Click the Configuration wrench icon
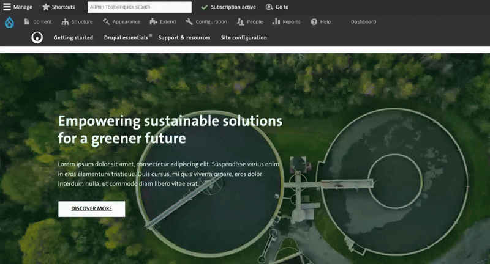This screenshot has height=264, width=490. (x=189, y=21)
